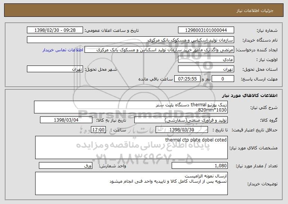Click the مشخصات کالای مورد نیاز label
The height and width of the screenshot is (204, 288).
[x=254, y=148]
